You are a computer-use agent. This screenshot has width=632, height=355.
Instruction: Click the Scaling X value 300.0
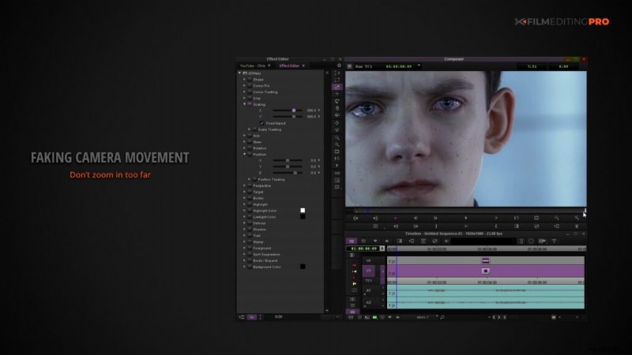[311, 110]
